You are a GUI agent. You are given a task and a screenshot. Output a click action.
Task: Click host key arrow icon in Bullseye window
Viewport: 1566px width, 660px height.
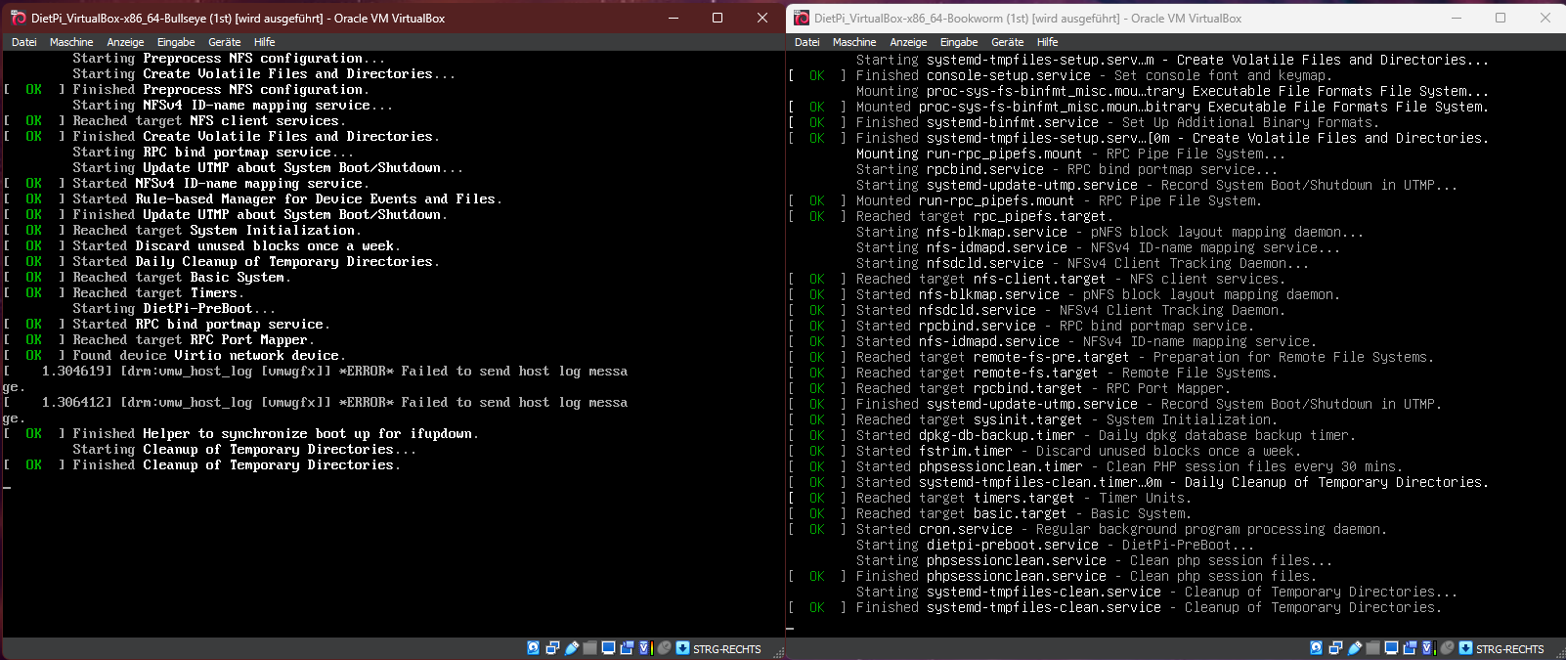pyautogui.click(x=682, y=647)
